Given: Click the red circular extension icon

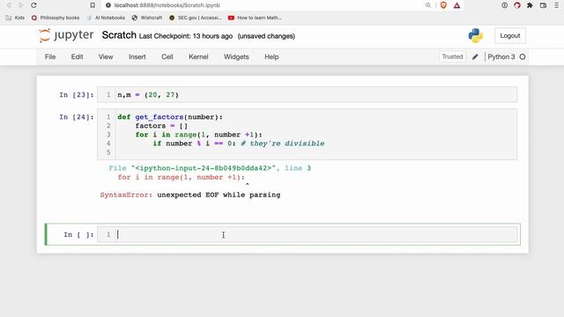Looking at the screenshot, I should [517, 5].
